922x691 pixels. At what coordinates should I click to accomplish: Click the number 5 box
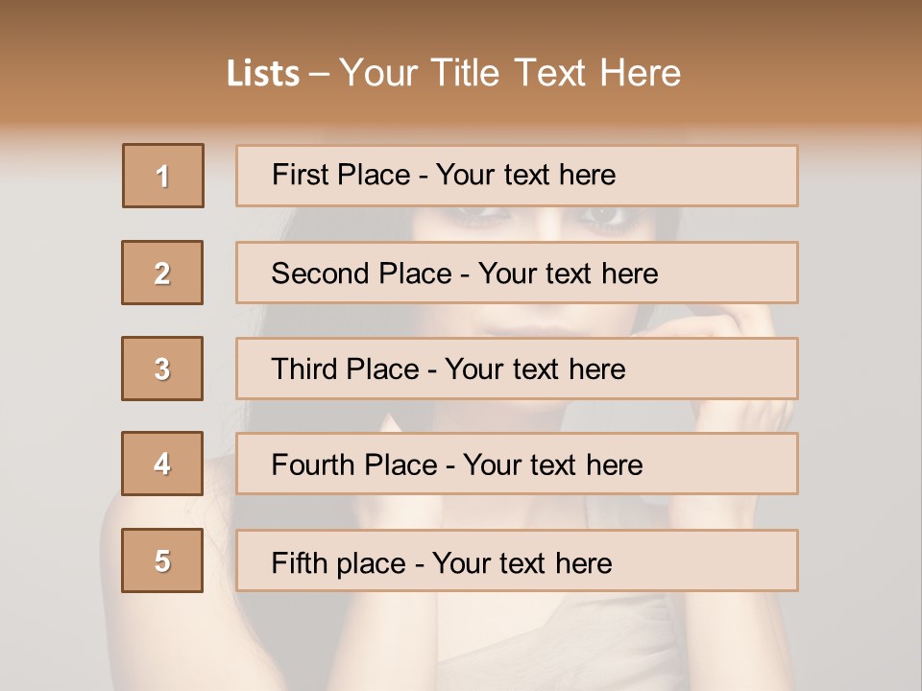click(162, 560)
